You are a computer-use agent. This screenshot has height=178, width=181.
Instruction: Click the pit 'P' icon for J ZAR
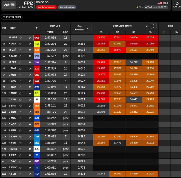click(x=30, y=100)
